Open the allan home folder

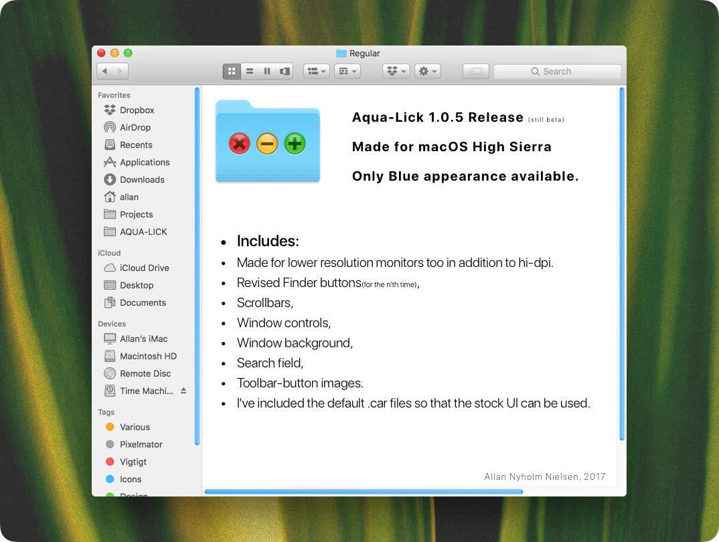pos(146,197)
